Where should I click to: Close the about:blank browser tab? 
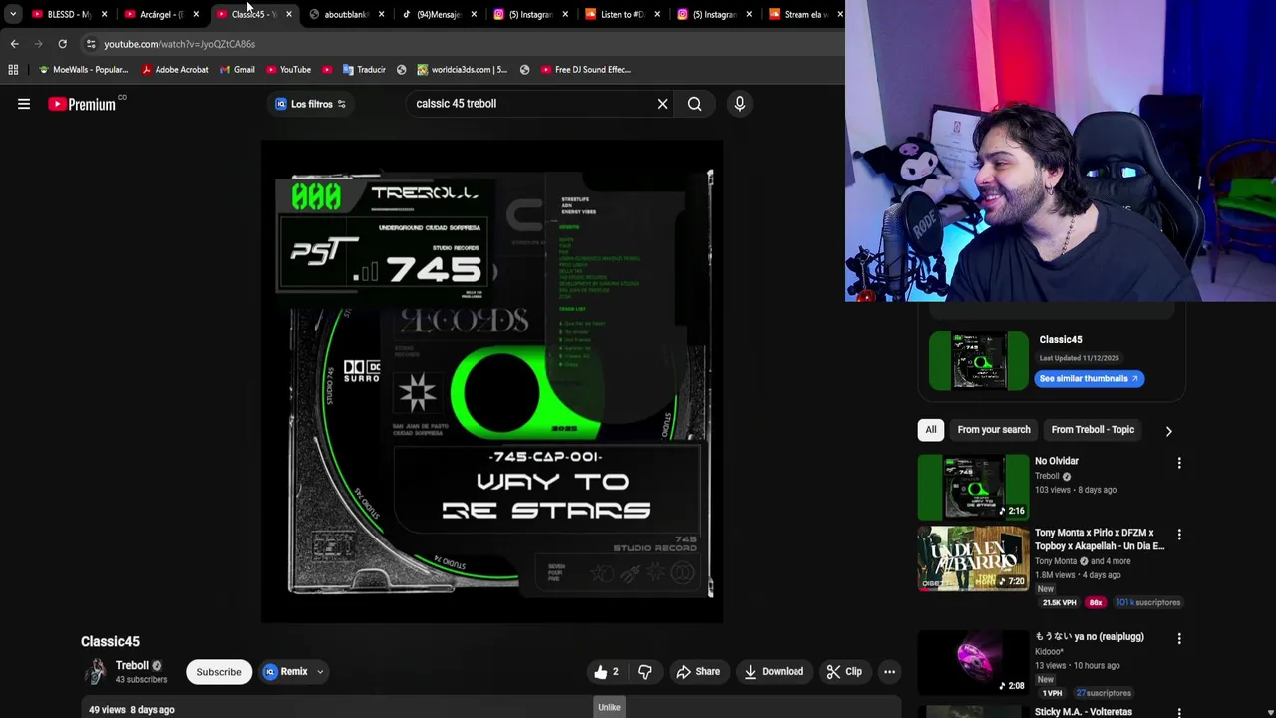(380, 14)
